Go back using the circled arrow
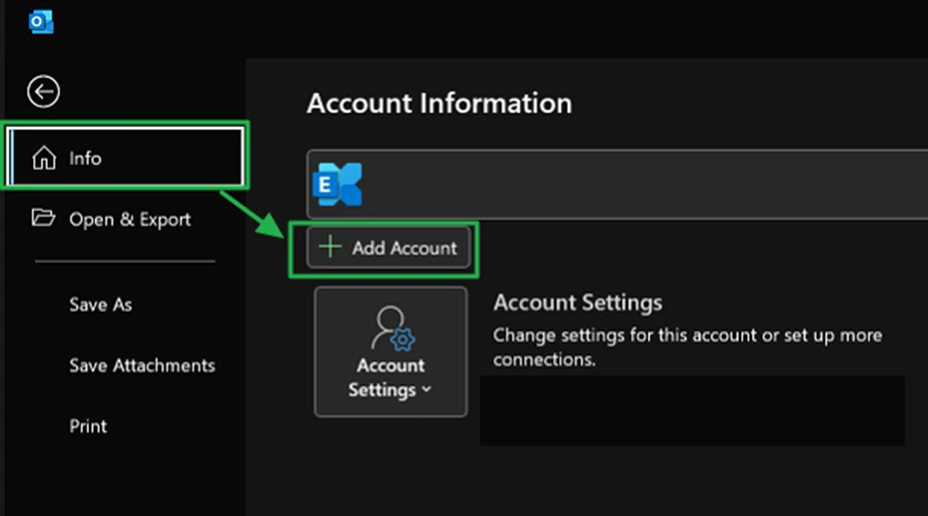 pos(43,92)
